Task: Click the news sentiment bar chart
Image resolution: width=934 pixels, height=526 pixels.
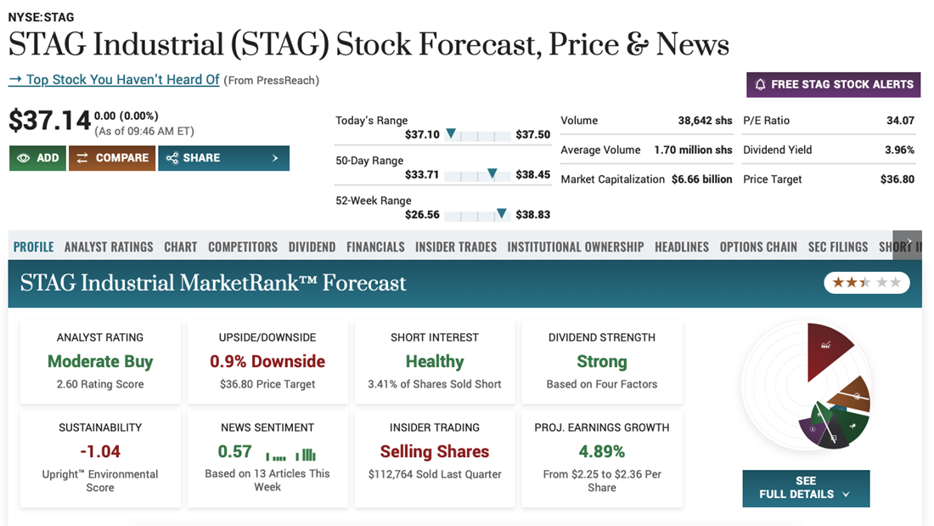Action: [290, 454]
